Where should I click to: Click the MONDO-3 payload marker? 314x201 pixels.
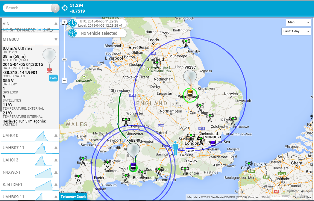pyautogui.click(x=213, y=143)
